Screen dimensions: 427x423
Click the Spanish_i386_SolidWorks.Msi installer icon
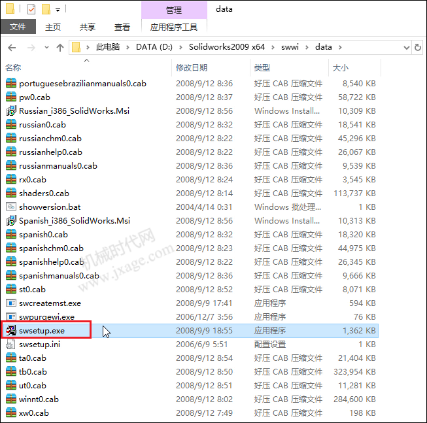click(x=11, y=220)
